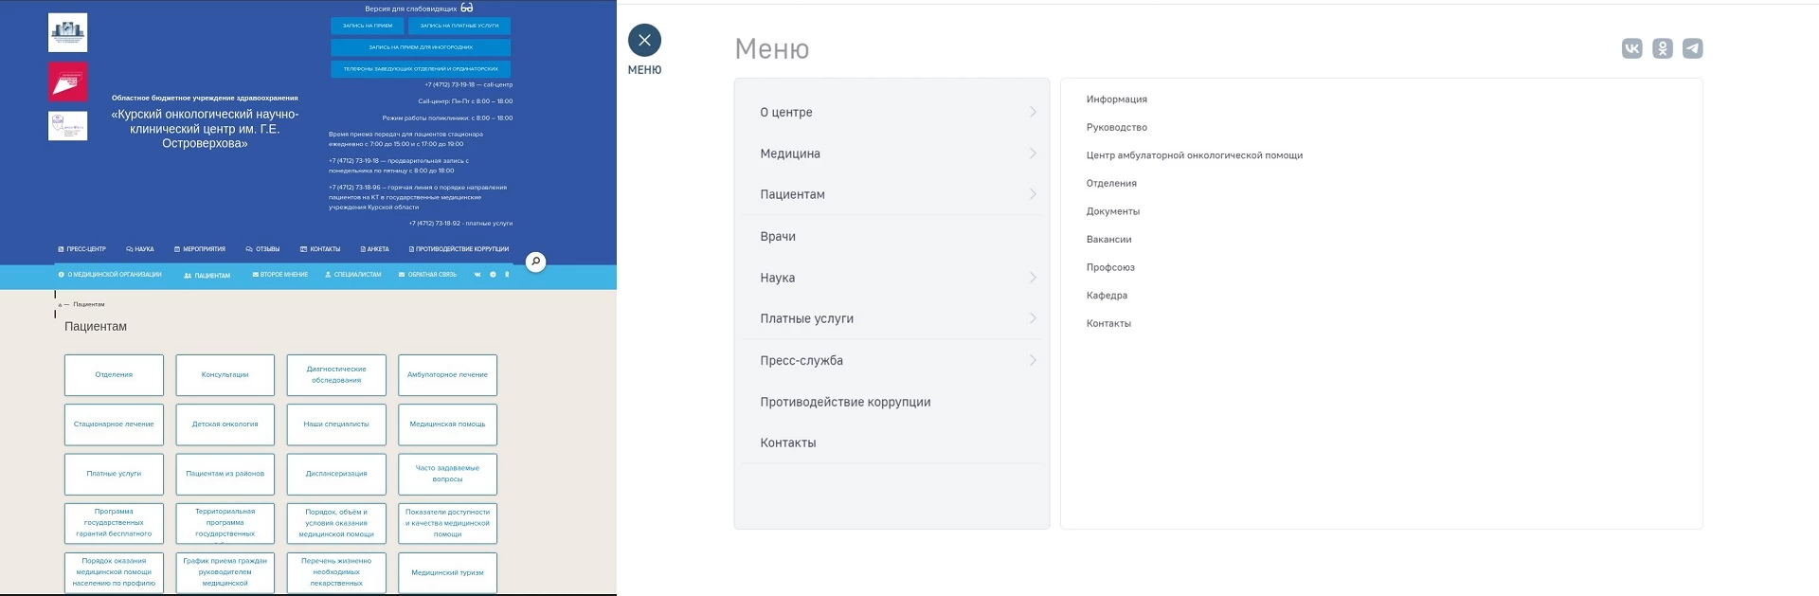Expand the «О центре» menu chevron

click(x=1033, y=112)
